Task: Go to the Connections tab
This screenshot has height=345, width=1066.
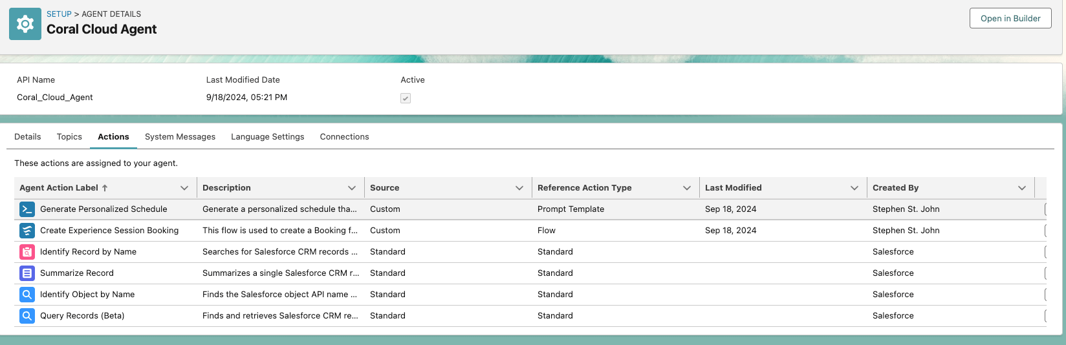Action: 344,137
